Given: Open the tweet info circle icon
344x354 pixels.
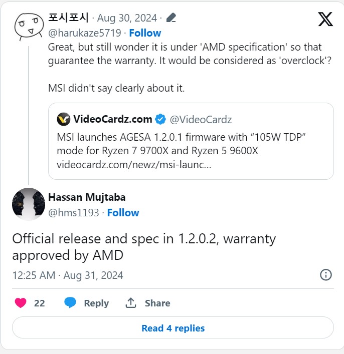Looking at the screenshot, I should 325,275.
